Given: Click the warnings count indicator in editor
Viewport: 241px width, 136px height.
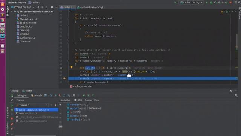Looking at the screenshot, I should [x=223, y=12].
